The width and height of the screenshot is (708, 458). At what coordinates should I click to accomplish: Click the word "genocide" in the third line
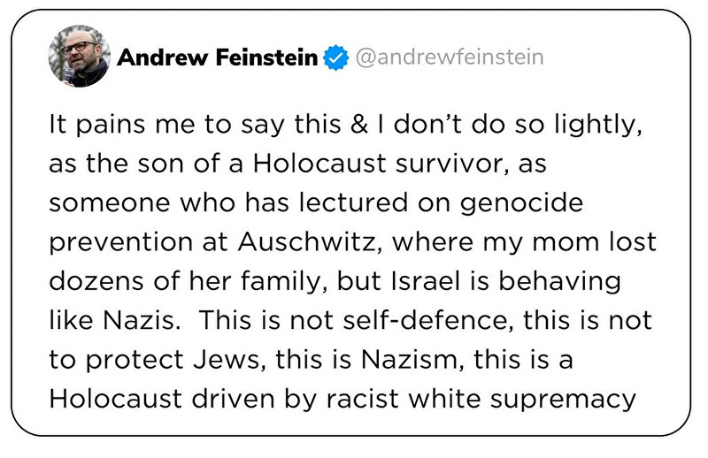521,203
